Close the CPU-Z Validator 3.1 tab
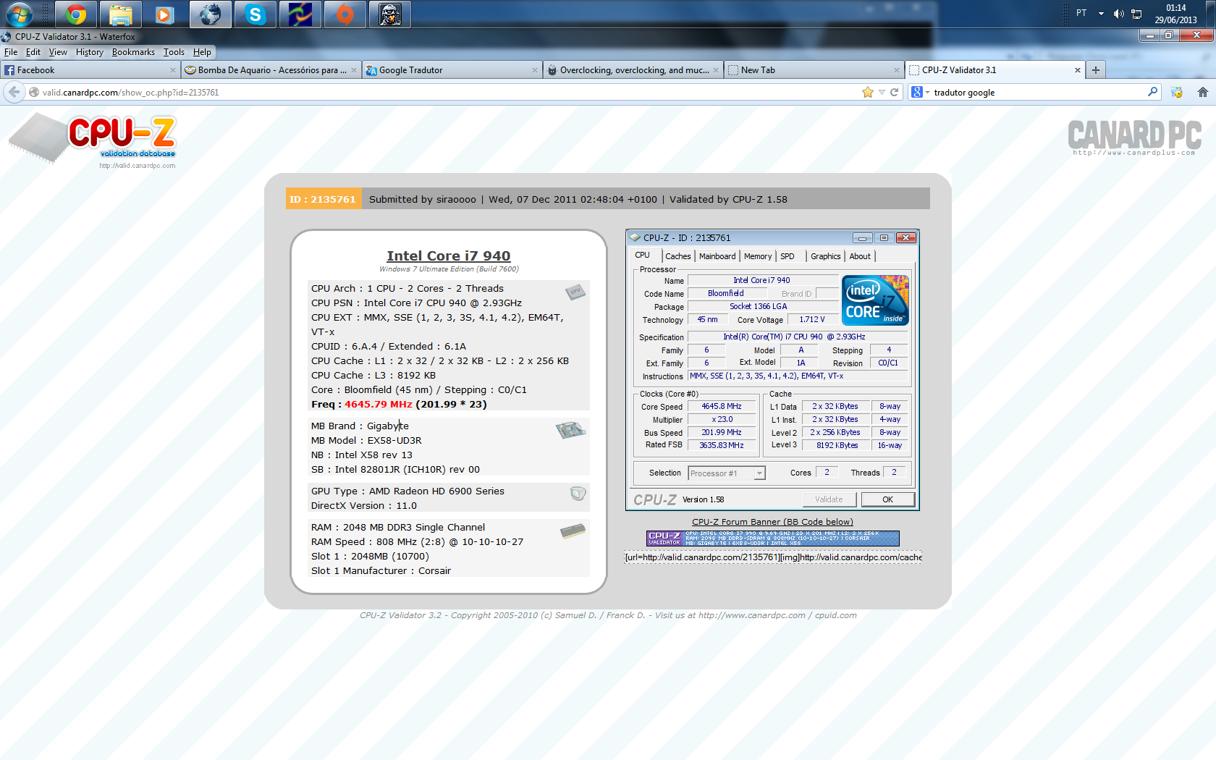Screen dimensions: 1216x760 point(1077,70)
